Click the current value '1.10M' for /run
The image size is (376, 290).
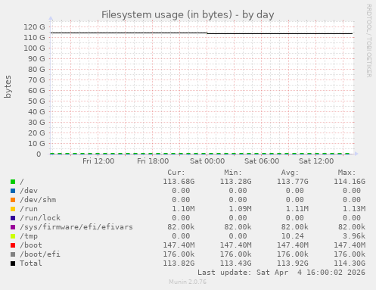click(183, 209)
